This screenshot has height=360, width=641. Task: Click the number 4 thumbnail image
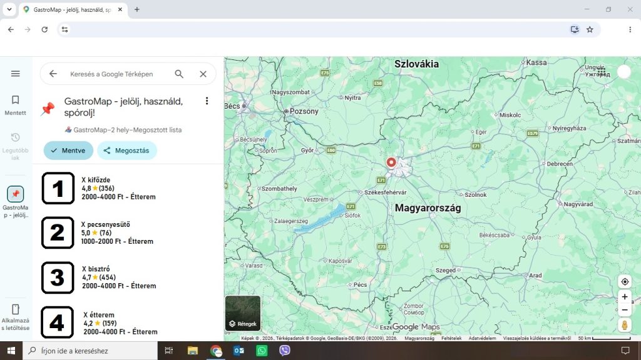tap(57, 322)
